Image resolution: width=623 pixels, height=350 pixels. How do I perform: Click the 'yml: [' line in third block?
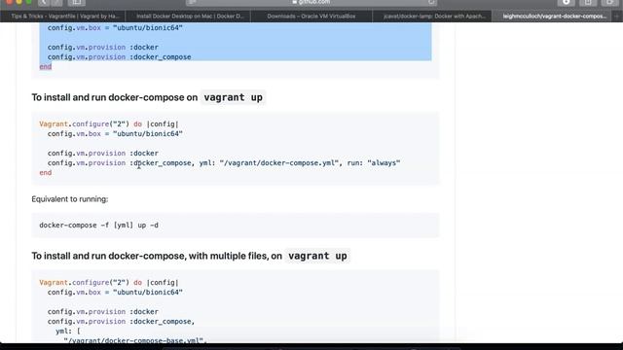(68, 331)
